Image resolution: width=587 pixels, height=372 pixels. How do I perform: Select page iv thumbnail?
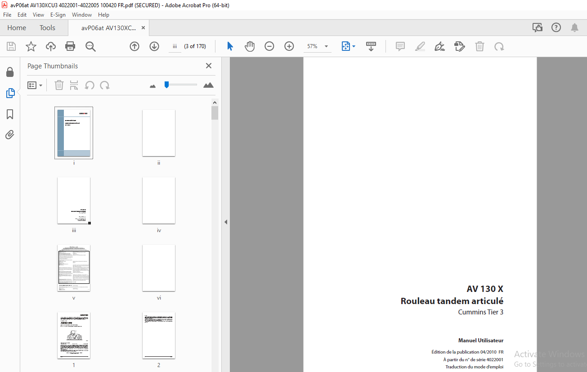pos(159,200)
